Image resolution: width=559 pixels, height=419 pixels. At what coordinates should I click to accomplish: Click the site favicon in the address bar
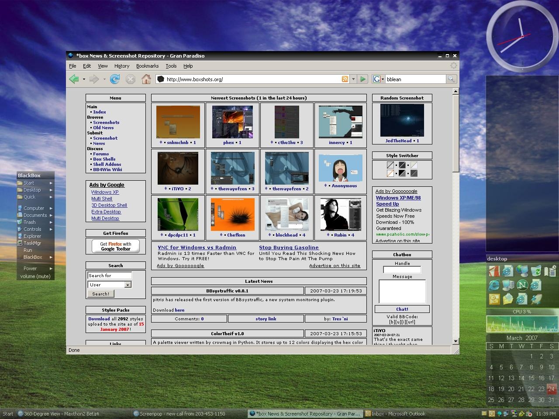coord(160,79)
